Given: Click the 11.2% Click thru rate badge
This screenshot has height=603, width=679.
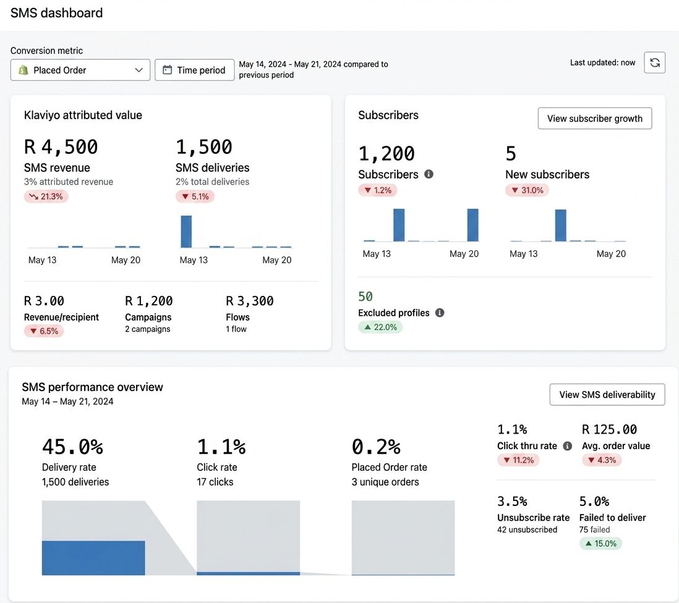Looking at the screenshot, I should click(518, 460).
